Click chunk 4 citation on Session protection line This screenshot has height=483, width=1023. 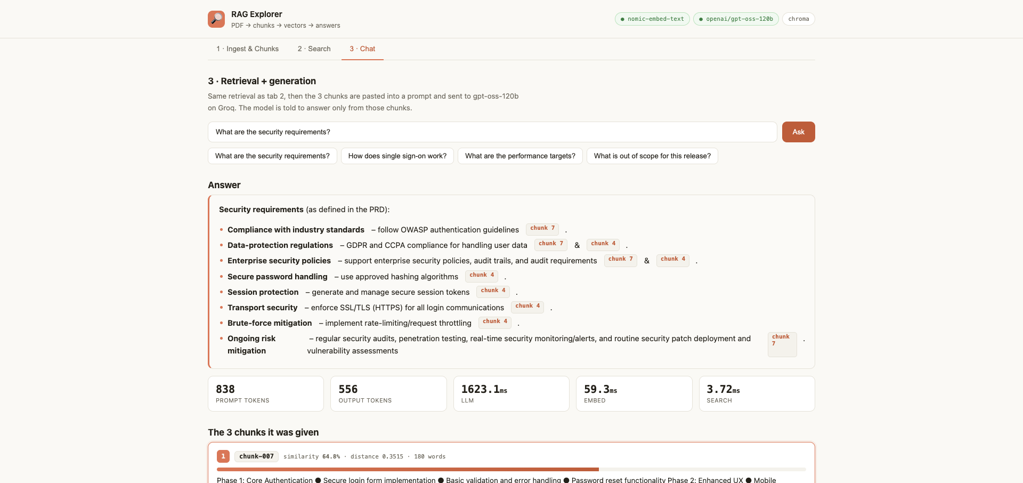(493, 291)
